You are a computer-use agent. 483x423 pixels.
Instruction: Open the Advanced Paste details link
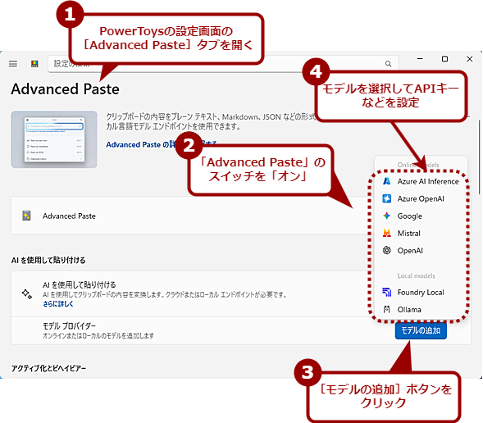161,144
